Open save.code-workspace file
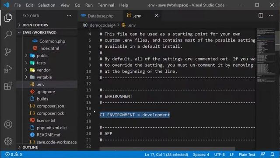Viewport: 280px width, 158px height. tap(56, 142)
